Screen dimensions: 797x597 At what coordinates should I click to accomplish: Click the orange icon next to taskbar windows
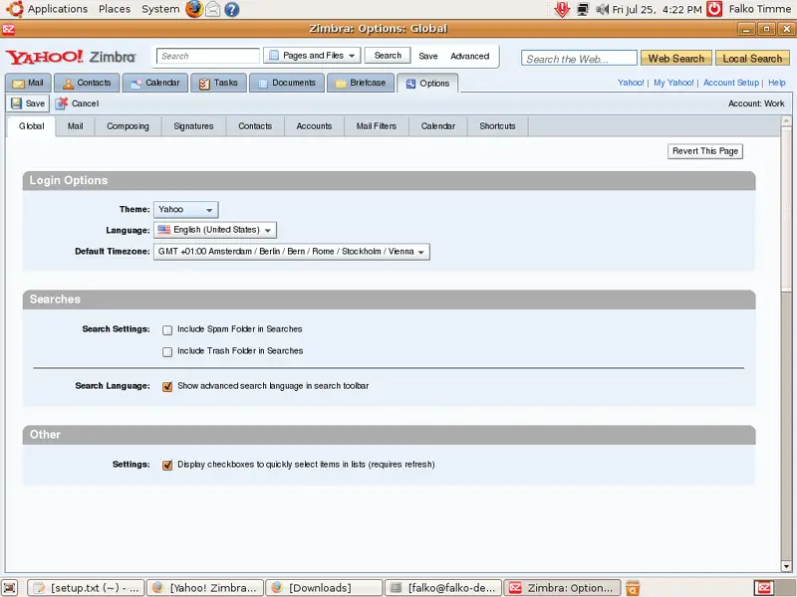(633, 588)
